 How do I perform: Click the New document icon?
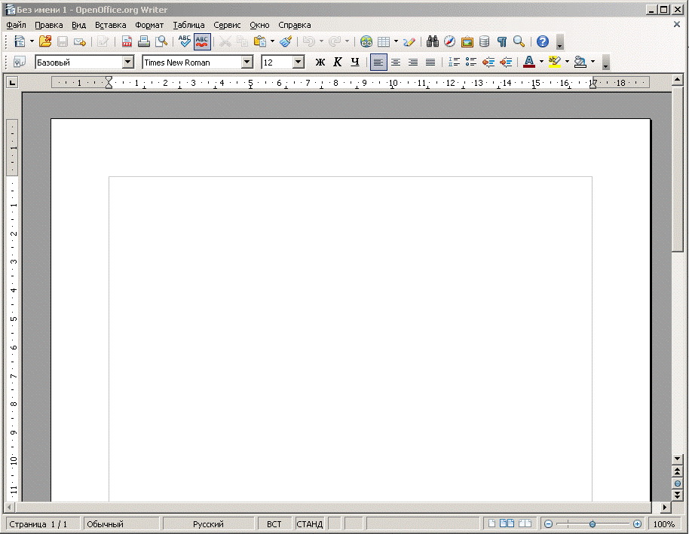point(20,41)
